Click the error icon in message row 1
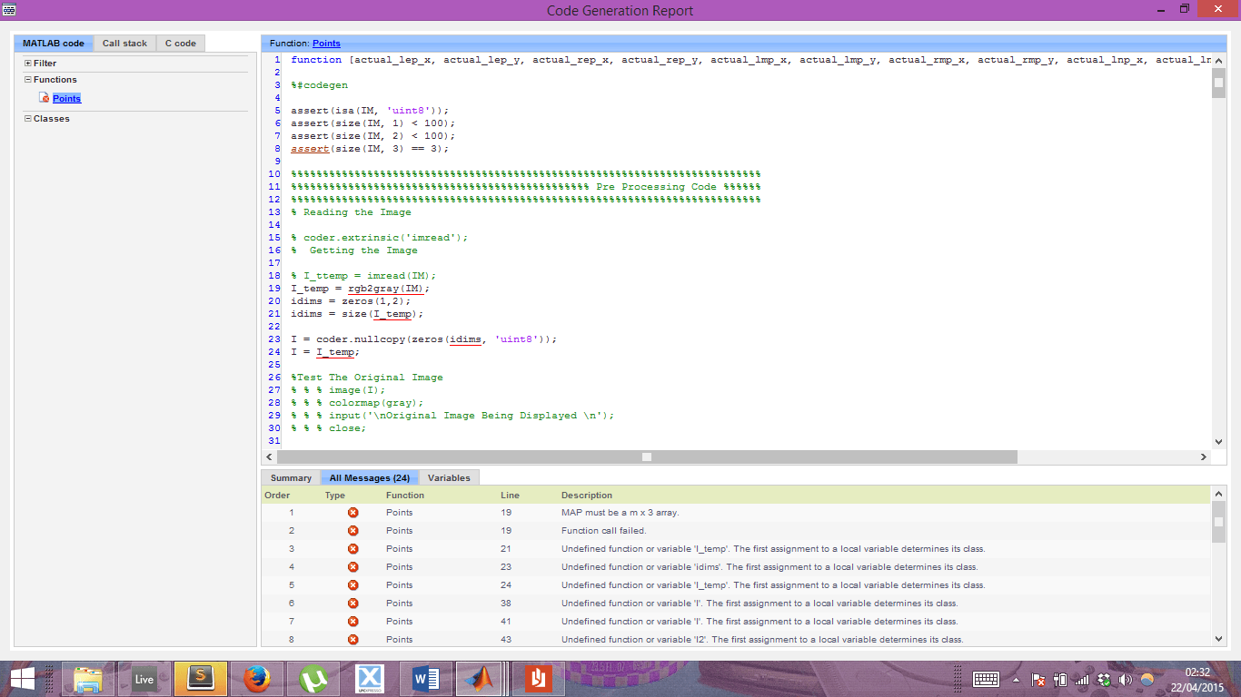Screen dimensions: 1241x697 352,513
